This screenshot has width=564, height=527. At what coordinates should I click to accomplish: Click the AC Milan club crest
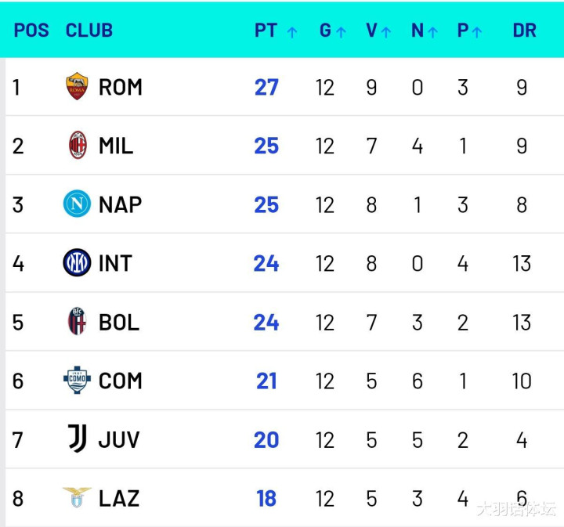[x=77, y=146]
